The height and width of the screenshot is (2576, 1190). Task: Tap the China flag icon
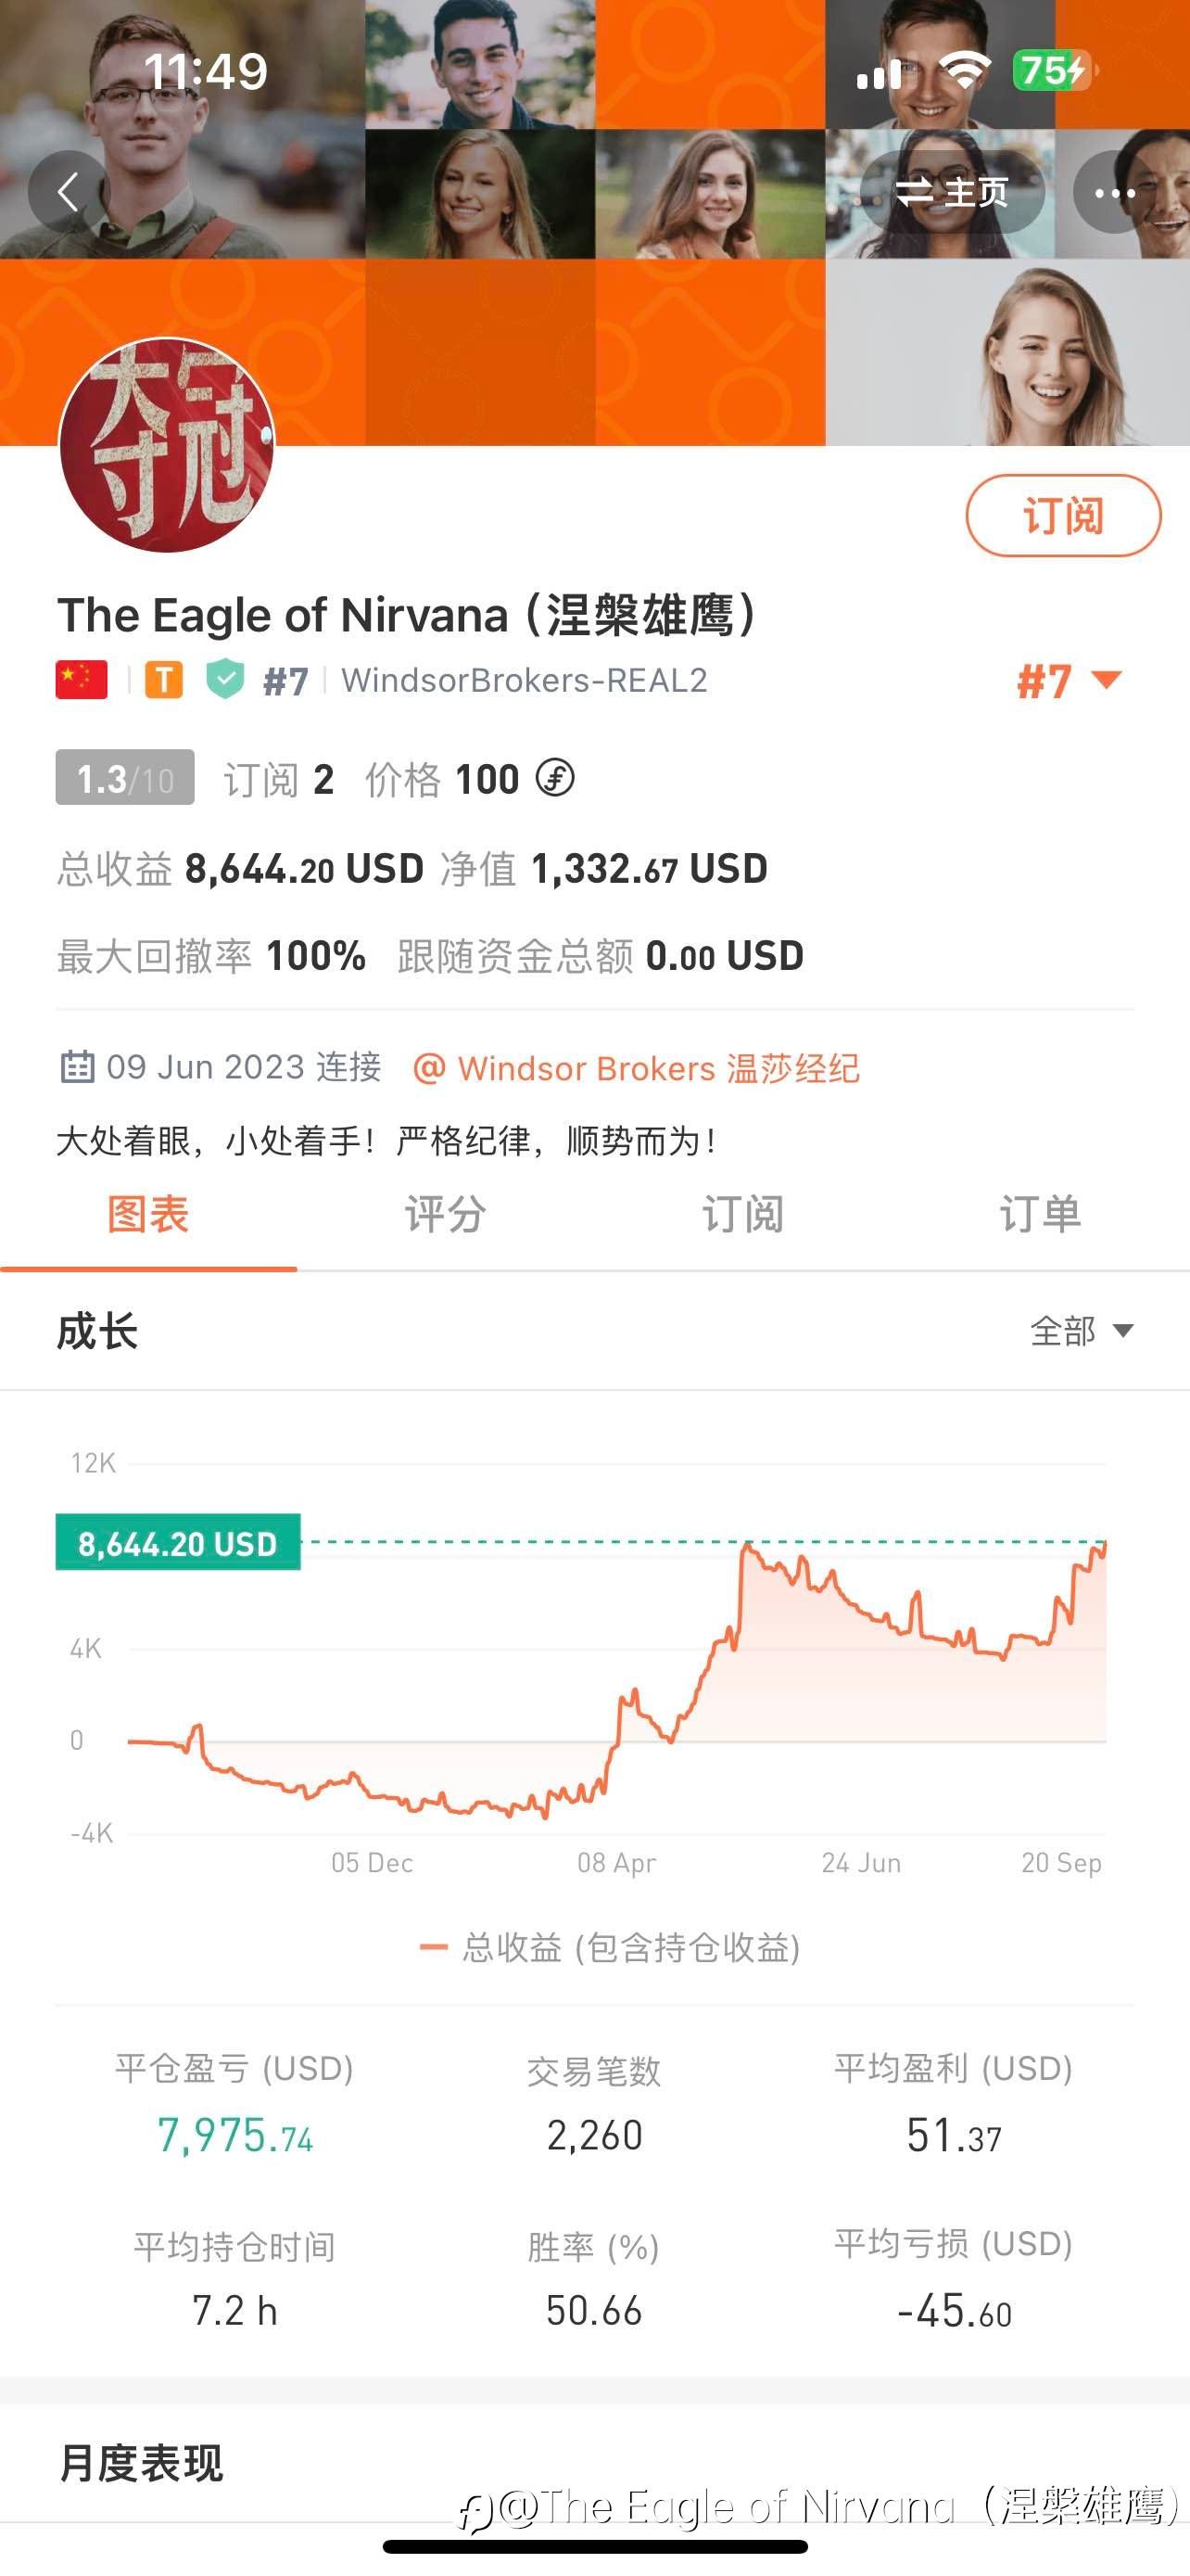[x=82, y=680]
